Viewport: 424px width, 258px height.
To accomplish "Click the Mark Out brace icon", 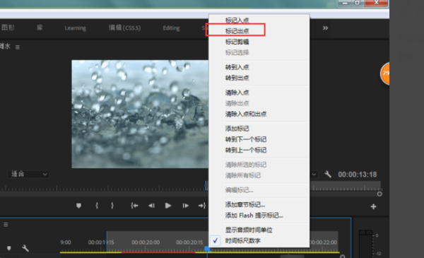I will pos(112,206).
